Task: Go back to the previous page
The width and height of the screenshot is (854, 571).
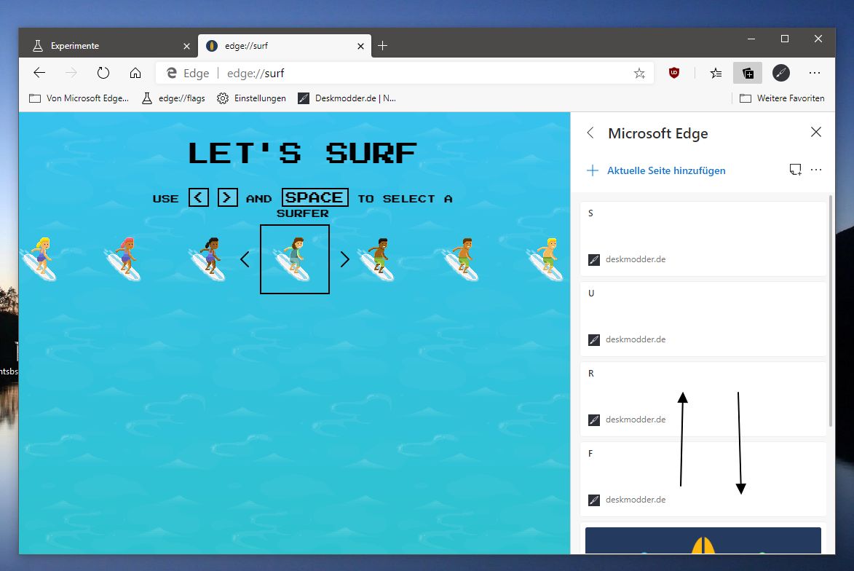Action: click(39, 73)
